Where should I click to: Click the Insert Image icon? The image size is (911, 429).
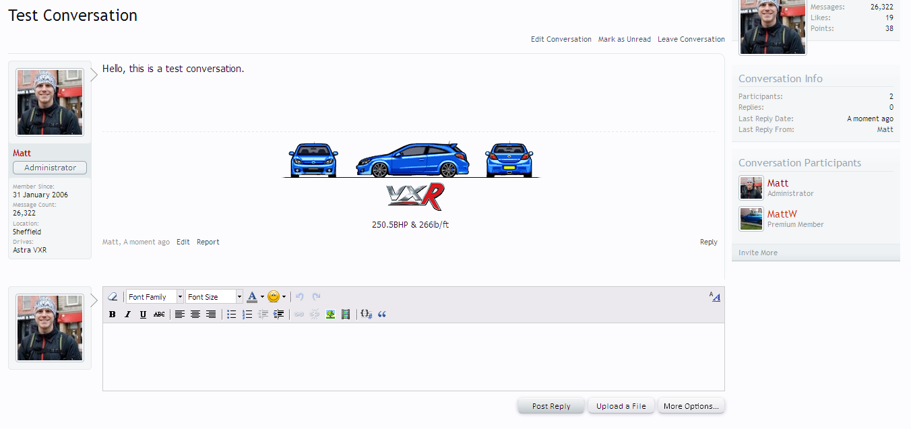pyautogui.click(x=330, y=314)
